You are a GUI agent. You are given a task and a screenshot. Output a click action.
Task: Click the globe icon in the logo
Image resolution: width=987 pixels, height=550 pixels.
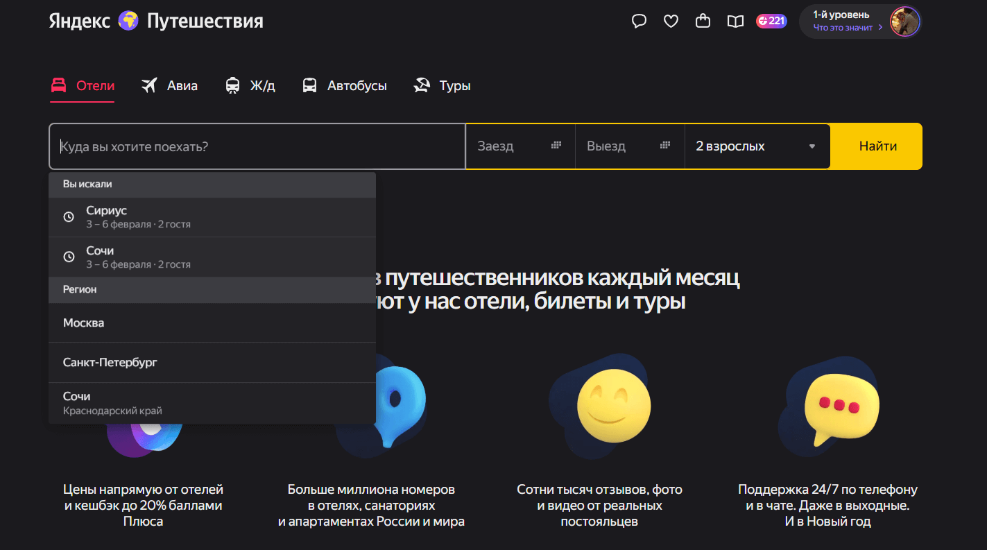(x=128, y=21)
